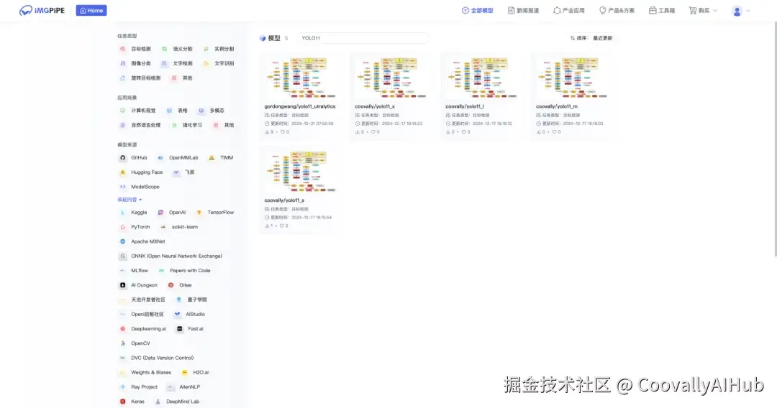The width and height of the screenshot is (777, 408).
Task: Click the Hugging Face source icon
Action: tap(122, 172)
